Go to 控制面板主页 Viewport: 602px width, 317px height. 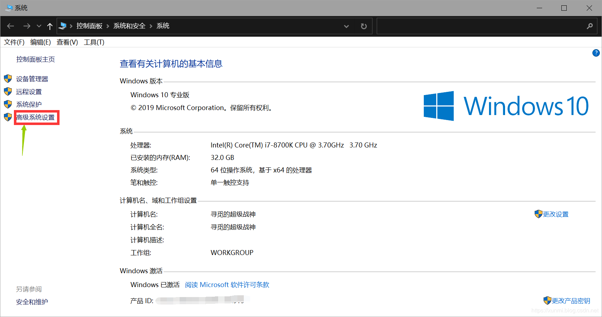click(36, 59)
